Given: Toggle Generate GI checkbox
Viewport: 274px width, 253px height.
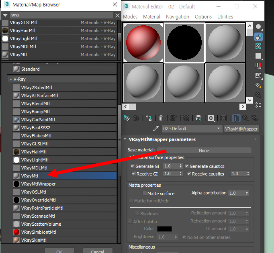Looking at the screenshot, I should click(133, 166).
